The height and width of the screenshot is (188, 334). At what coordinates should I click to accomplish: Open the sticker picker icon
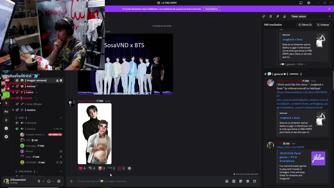(241, 181)
